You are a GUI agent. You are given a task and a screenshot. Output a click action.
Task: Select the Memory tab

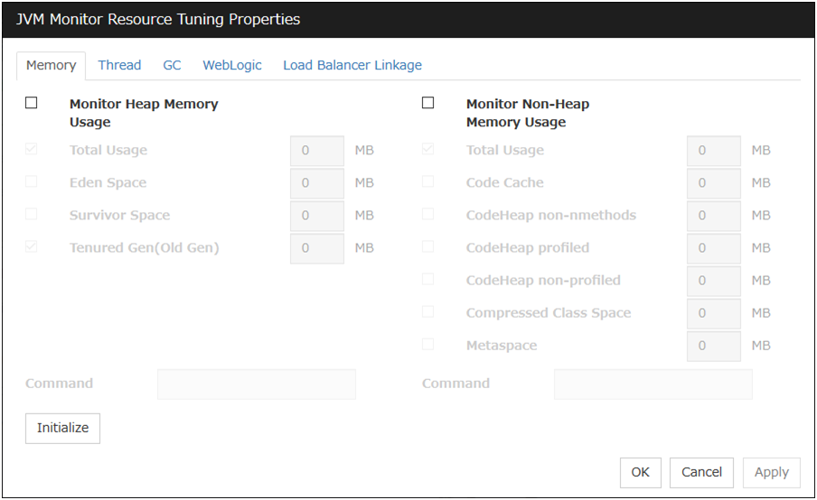(x=51, y=65)
